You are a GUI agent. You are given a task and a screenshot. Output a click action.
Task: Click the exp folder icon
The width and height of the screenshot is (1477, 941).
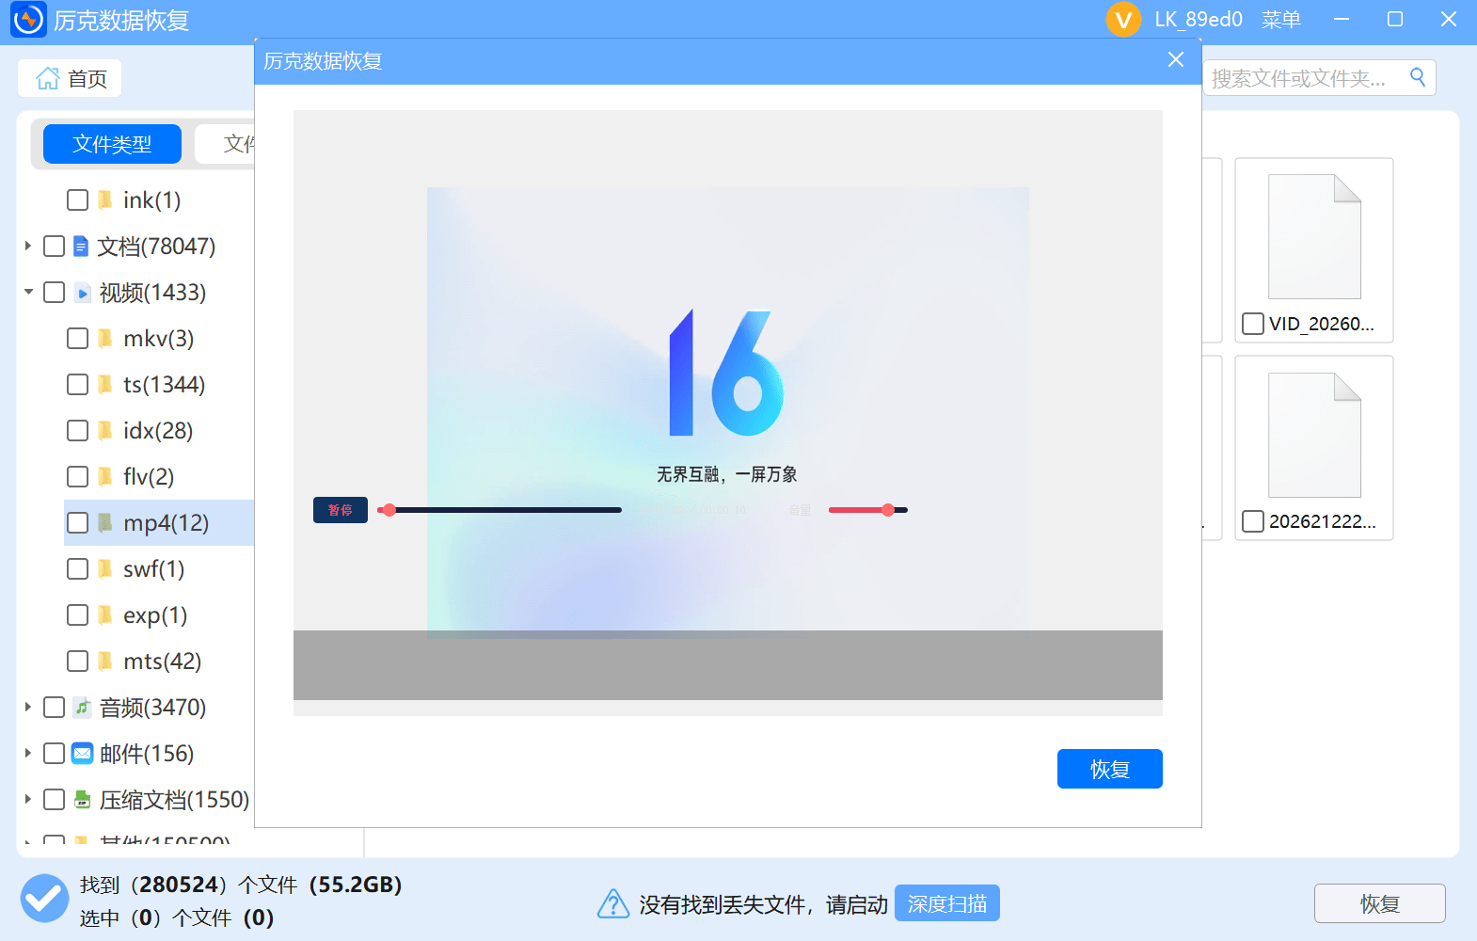[x=105, y=615]
